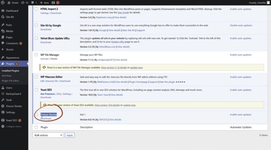
Task: Click the Apply button
Action: pyautogui.click(x=70, y=135)
